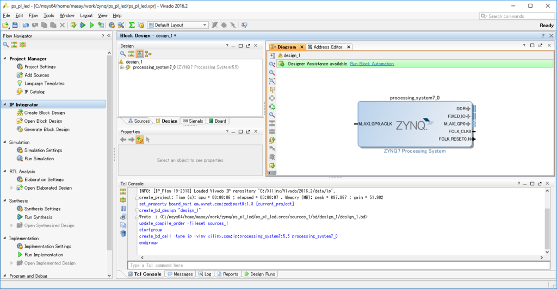
Task: Select ZYNQ7 Processing System block
Action: point(414,124)
